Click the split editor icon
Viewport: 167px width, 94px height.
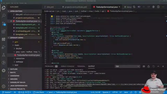158,7
